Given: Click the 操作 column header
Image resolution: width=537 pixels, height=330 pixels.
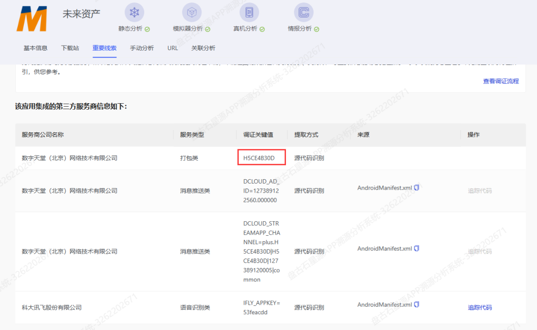Looking at the screenshot, I should (473, 135).
